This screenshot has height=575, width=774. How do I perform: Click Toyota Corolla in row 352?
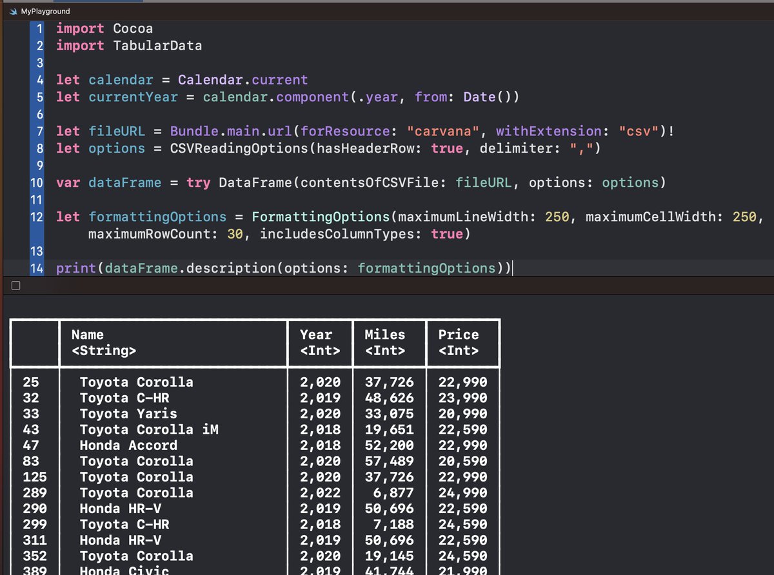tap(137, 556)
